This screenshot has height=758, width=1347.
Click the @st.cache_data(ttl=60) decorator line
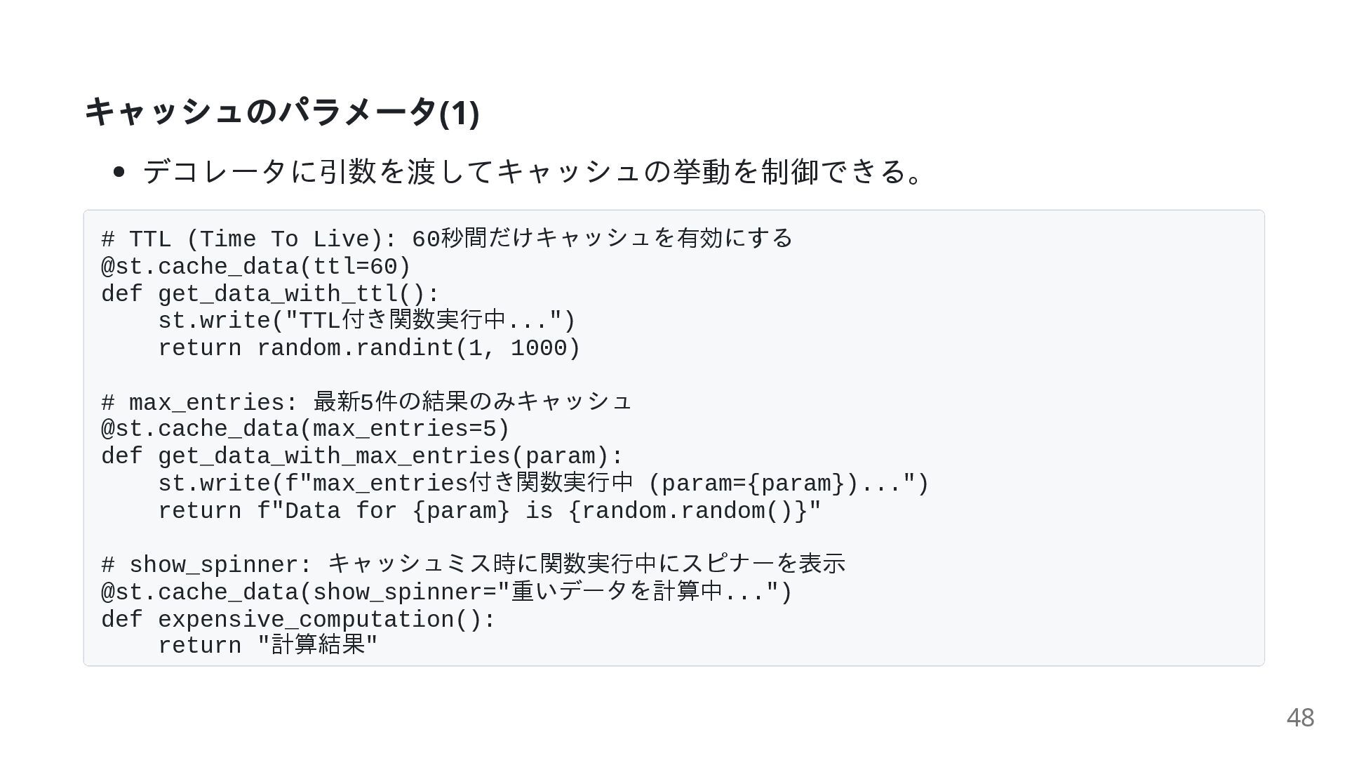(x=255, y=267)
